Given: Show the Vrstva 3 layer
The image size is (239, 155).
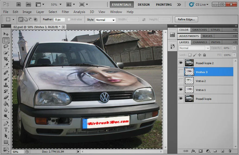Looking at the screenshot, I should pos(181,72).
